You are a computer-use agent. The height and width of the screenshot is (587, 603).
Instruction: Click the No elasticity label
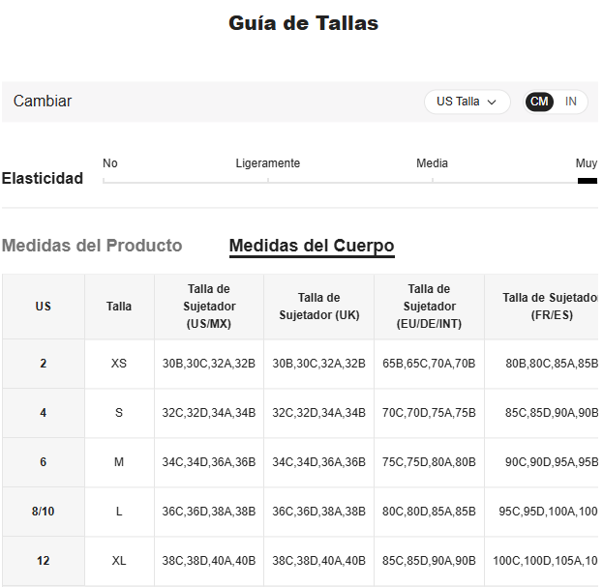110,163
